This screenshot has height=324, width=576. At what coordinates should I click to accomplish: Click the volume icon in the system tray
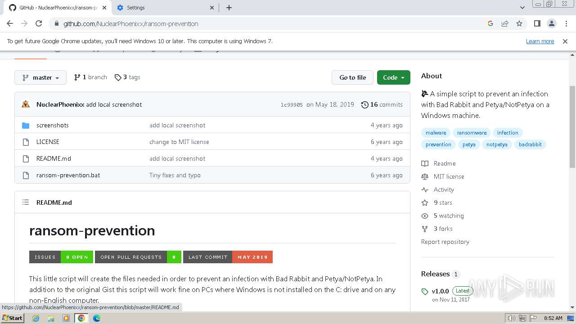click(x=512, y=318)
